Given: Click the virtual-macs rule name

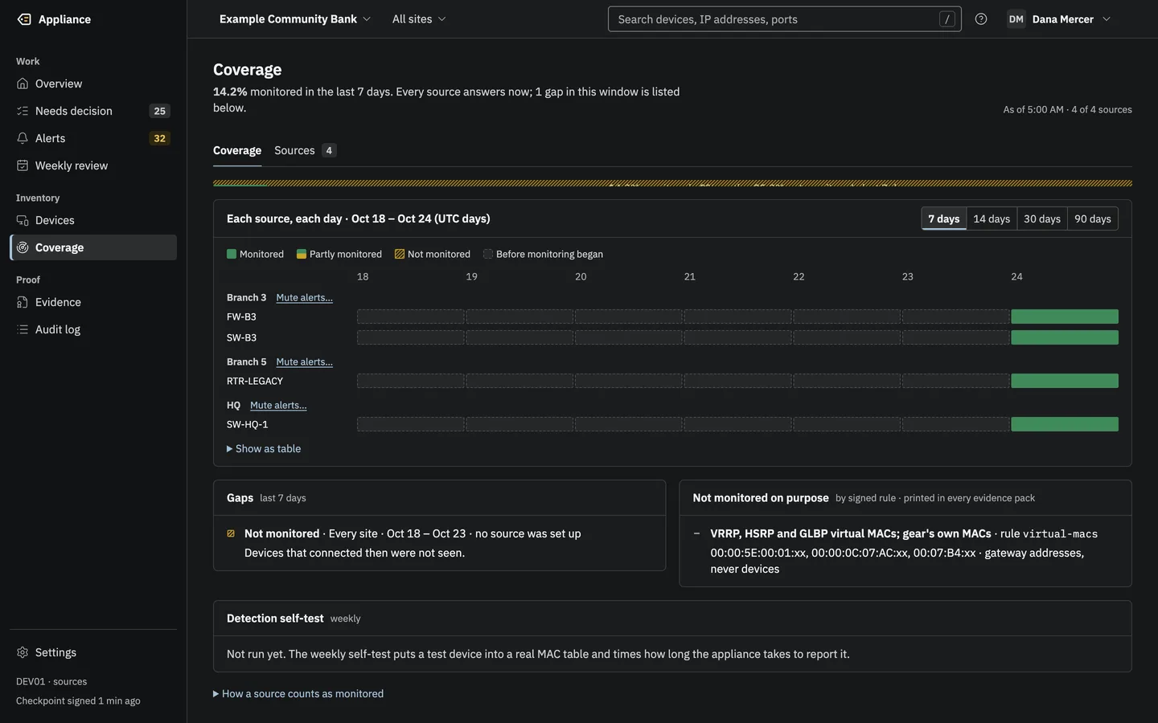Looking at the screenshot, I should (1060, 534).
